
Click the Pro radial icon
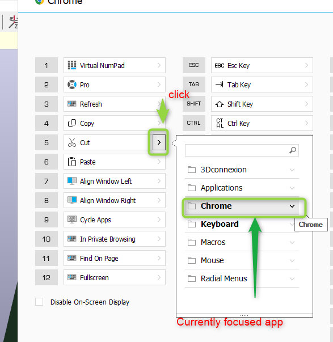pos(72,85)
